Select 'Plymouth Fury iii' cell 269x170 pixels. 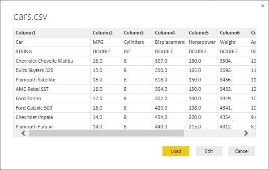(52, 126)
